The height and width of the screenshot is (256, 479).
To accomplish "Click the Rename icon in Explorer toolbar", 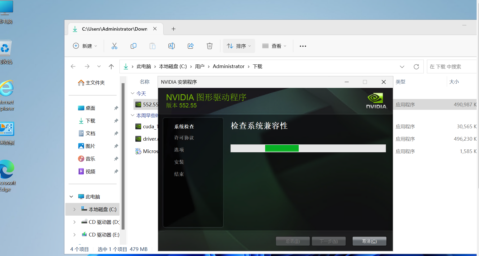I will 172,46.
